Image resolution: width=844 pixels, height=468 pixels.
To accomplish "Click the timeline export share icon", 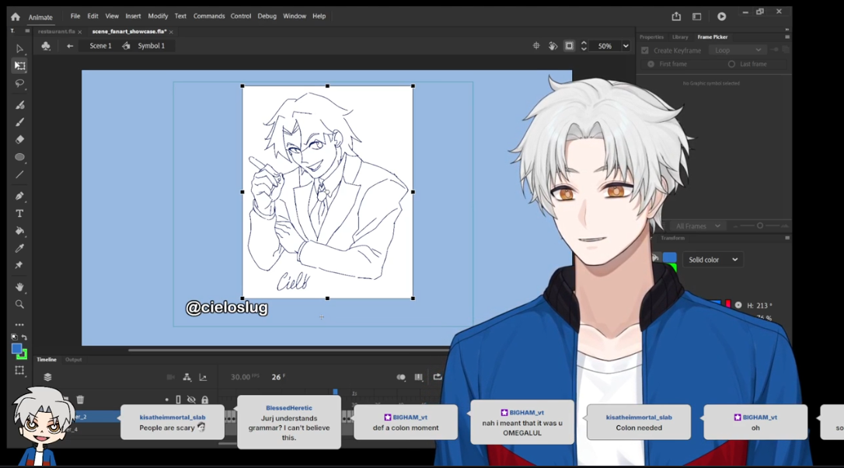I will click(x=437, y=377).
